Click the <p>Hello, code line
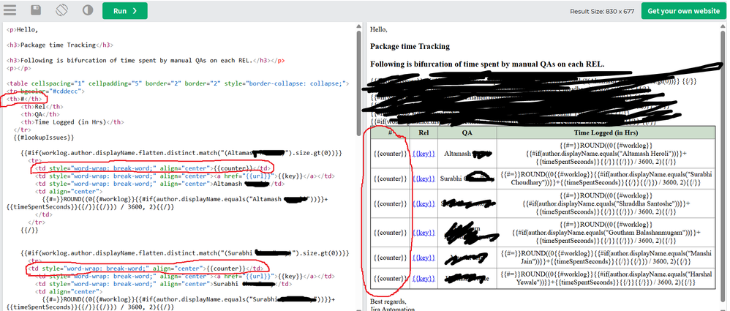Image resolution: width=730 pixels, height=311 pixels. [23, 30]
